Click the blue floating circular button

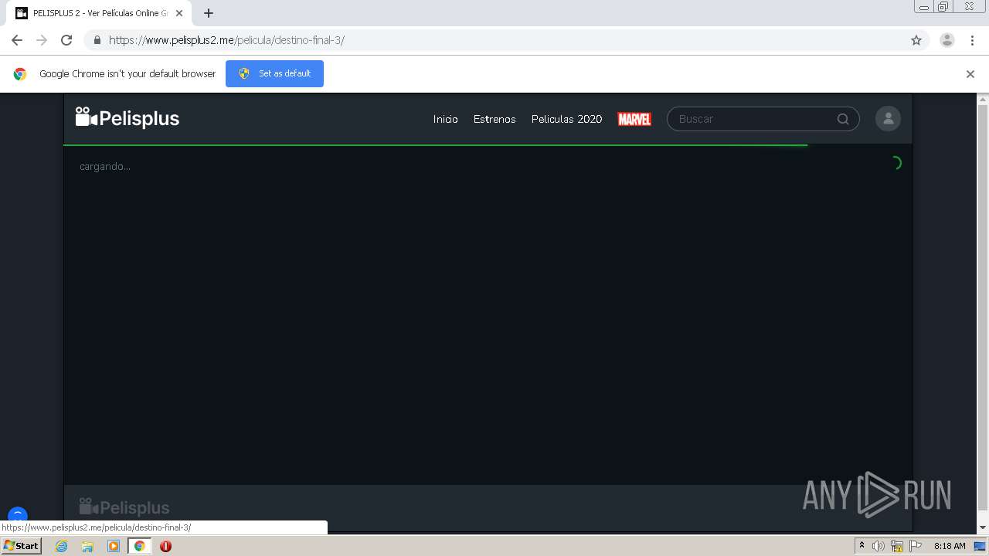[18, 515]
